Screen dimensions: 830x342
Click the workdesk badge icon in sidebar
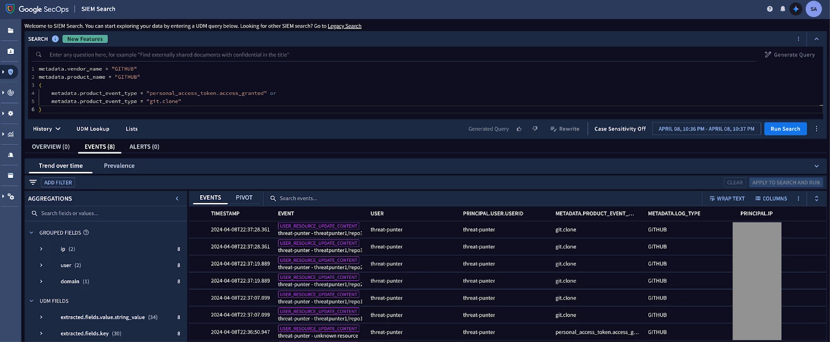click(10, 51)
